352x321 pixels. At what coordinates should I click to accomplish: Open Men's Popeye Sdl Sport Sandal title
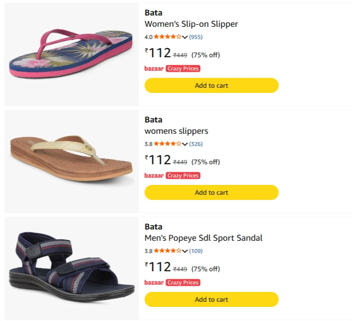203,238
